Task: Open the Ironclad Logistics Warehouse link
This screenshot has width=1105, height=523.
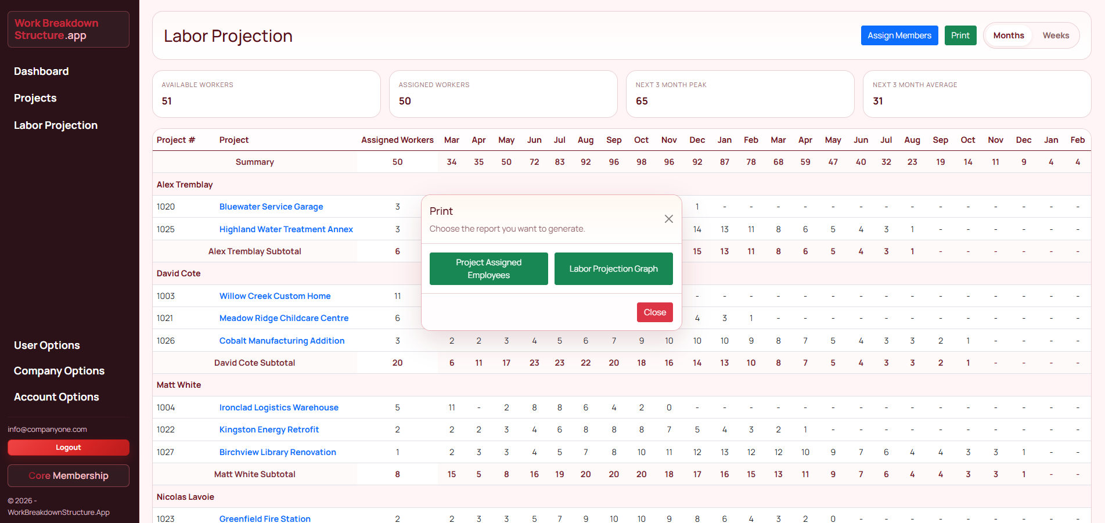Action: [279, 407]
